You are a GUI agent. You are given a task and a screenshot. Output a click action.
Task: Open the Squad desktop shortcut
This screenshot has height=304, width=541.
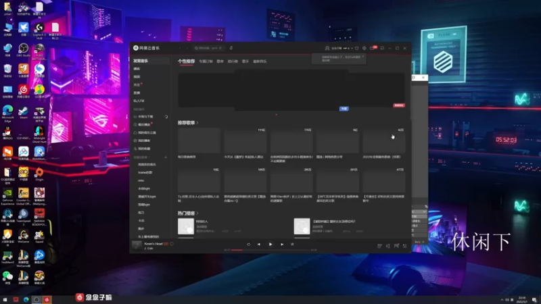point(39,236)
